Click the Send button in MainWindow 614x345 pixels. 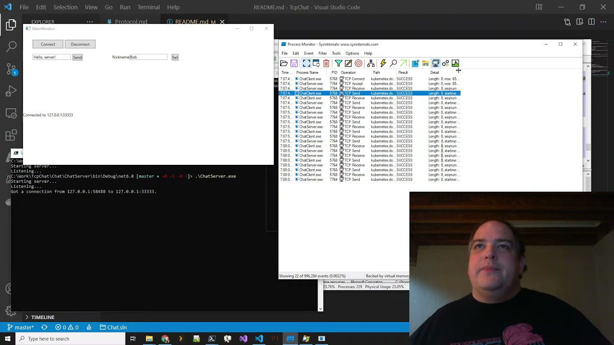(77, 57)
